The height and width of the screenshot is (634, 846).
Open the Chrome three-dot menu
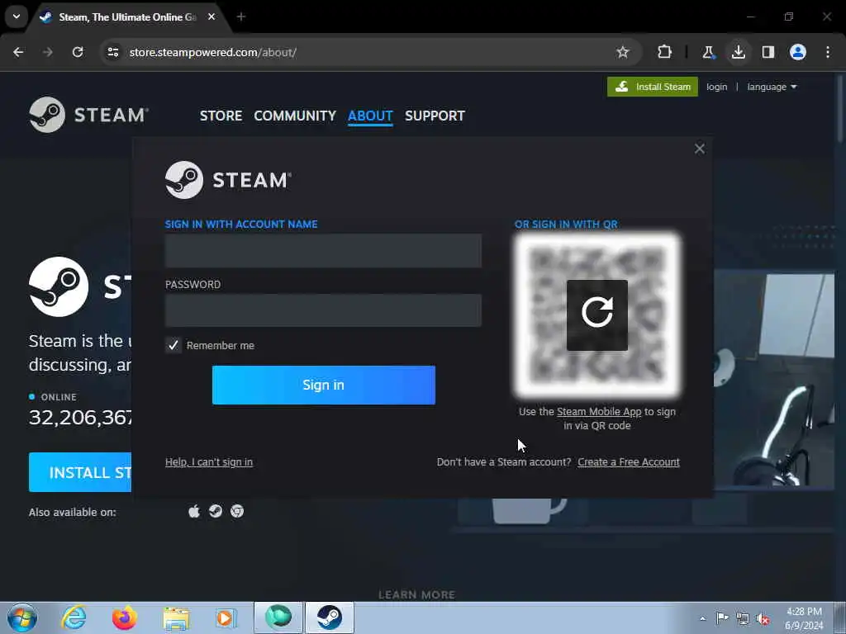(828, 52)
